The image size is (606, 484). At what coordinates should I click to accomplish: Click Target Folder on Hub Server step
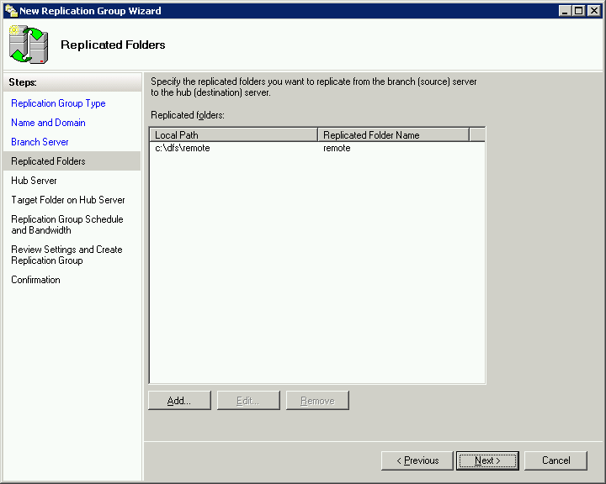pos(67,200)
